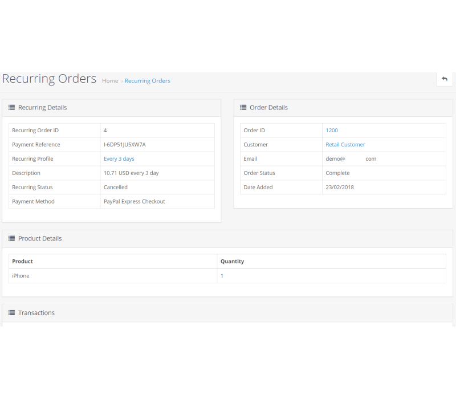View the Retail Customer profile link
Screen dimensions: 456x399
[x=345, y=145]
